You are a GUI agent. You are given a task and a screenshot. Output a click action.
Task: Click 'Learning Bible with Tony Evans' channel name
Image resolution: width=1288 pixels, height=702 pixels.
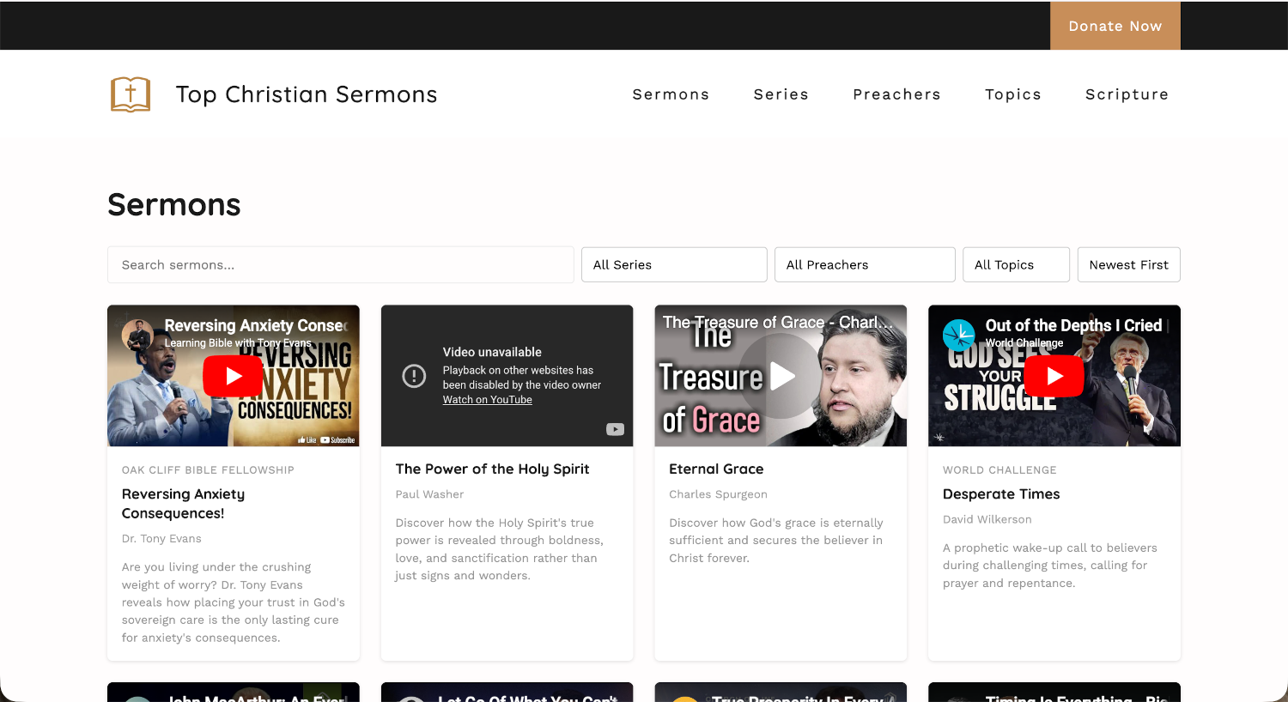click(238, 343)
